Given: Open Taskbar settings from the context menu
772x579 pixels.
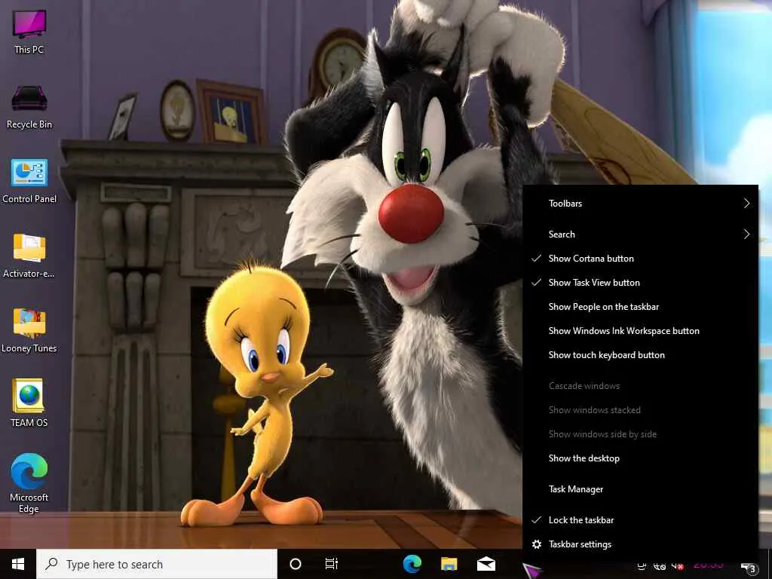Looking at the screenshot, I should point(640,544).
